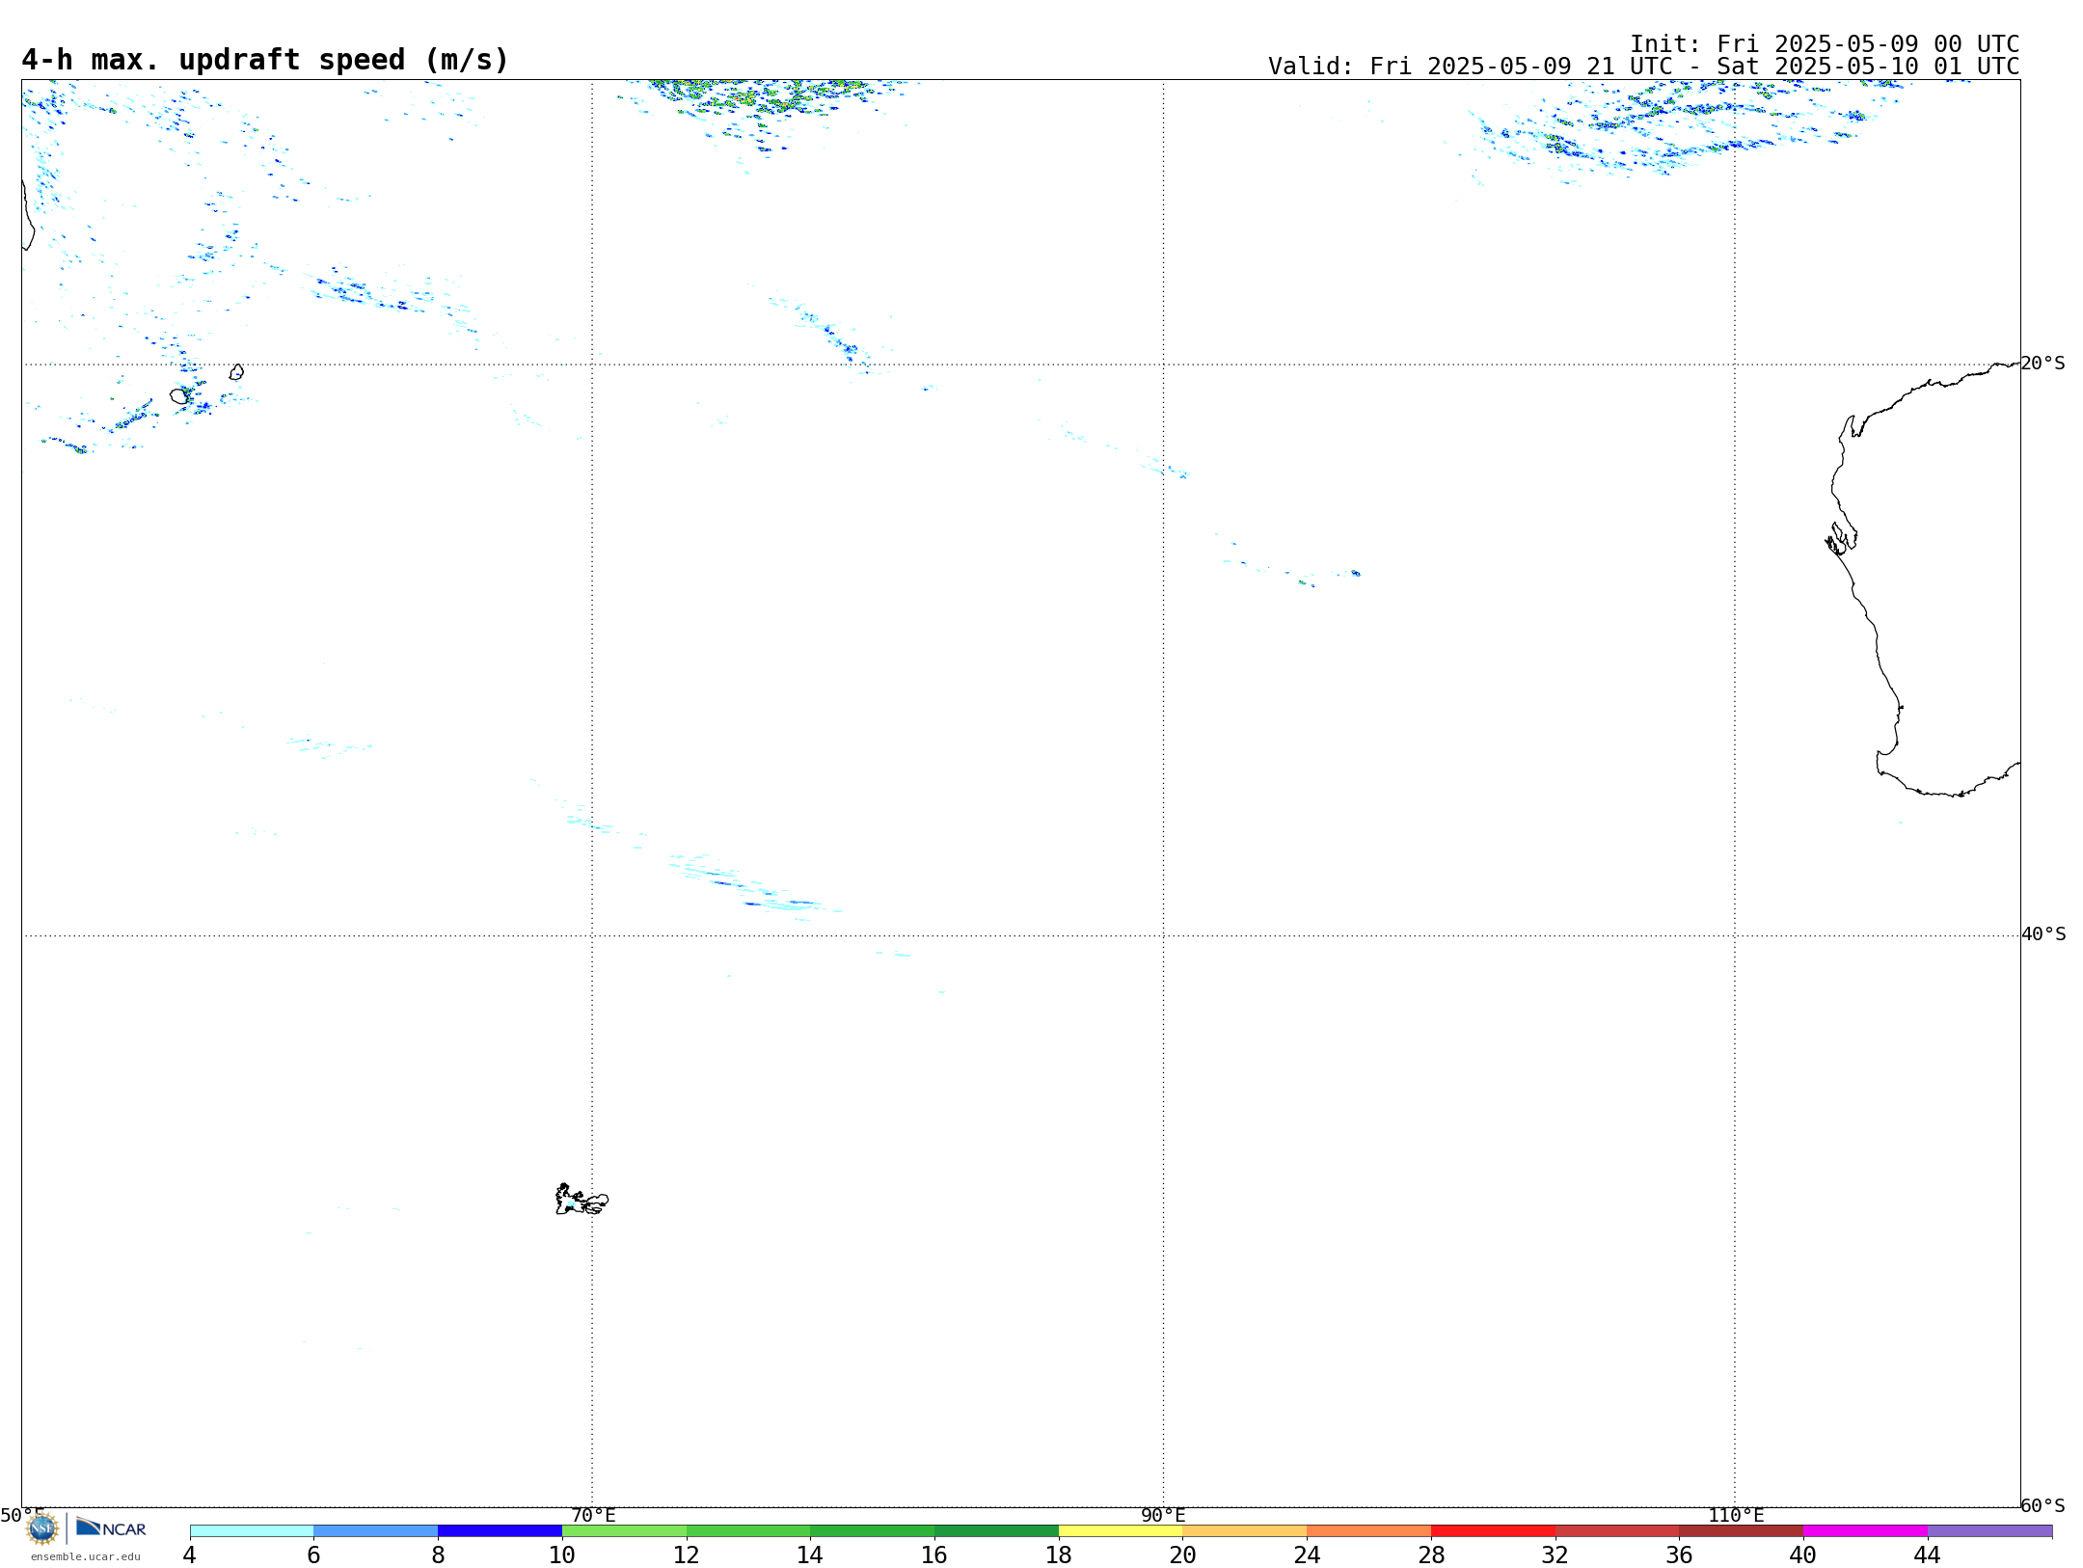Click the NCAR logo
Image resolution: width=2083 pixels, height=1568 pixels.
click(x=111, y=1527)
